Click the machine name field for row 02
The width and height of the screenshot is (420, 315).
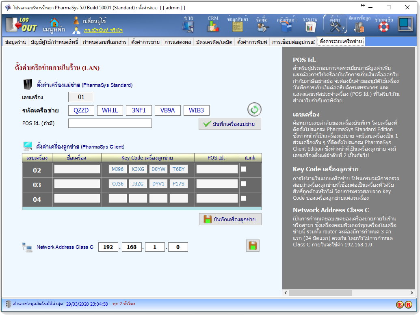[x=77, y=169]
